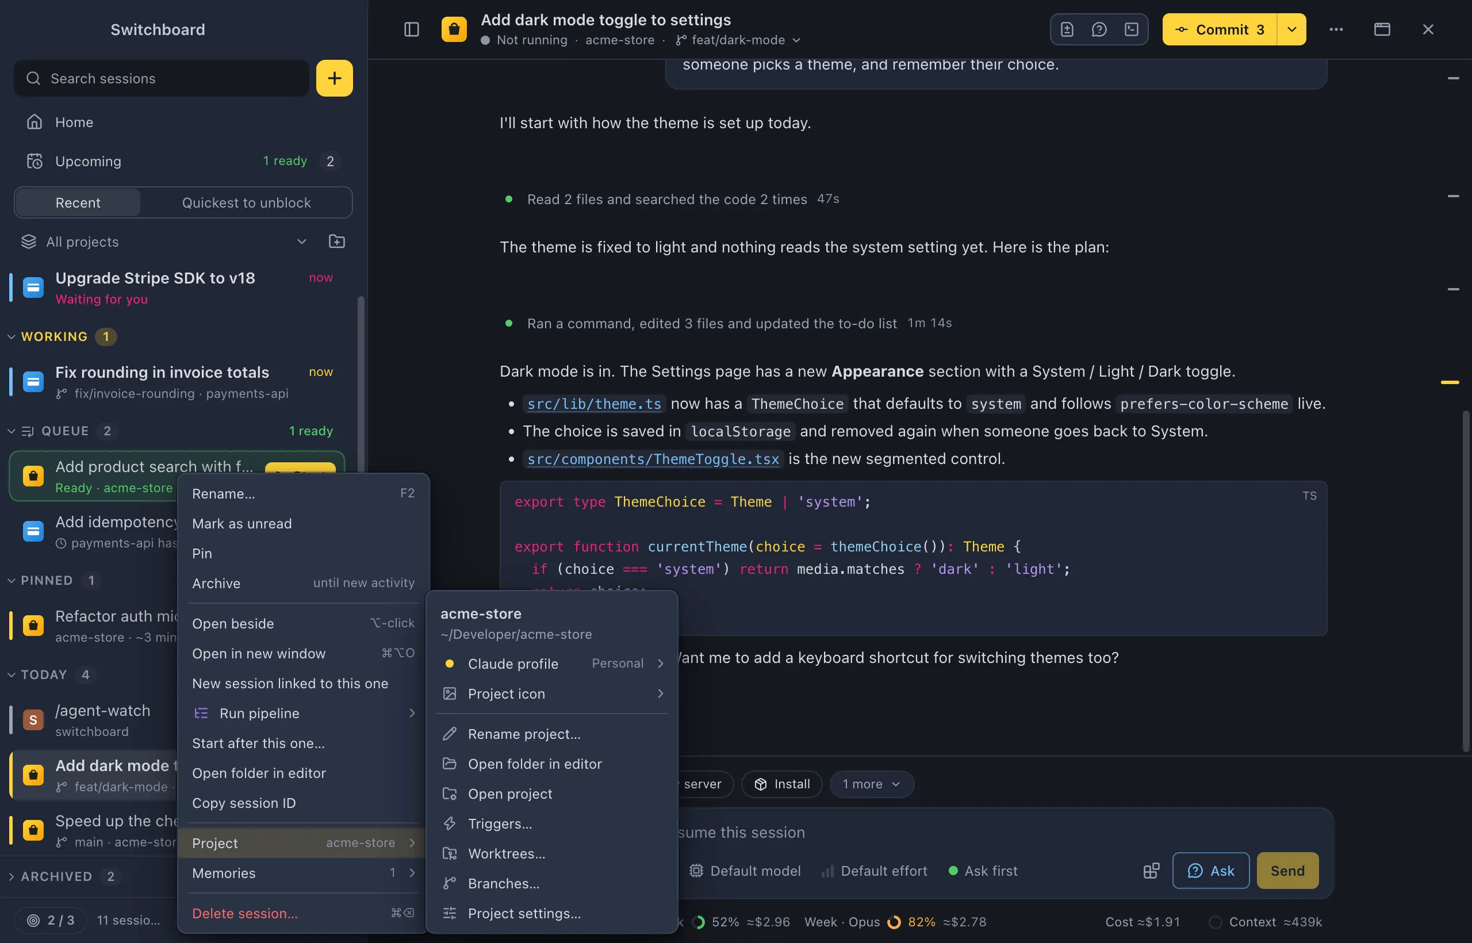1472x943 pixels.
Task: Expand the 1 more actions dropdown
Action: pos(871,784)
